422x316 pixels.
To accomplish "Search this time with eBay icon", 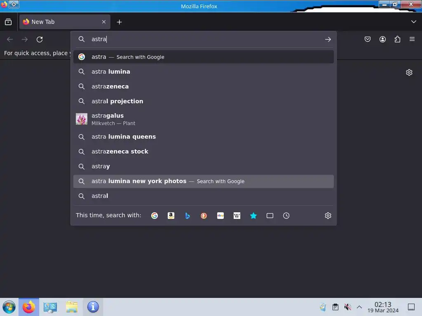I will tap(220, 216).
